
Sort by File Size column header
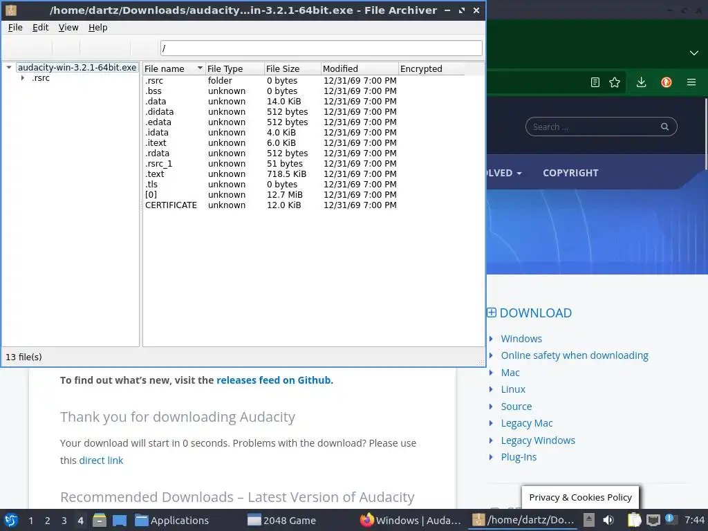click(x=292, y=68)
